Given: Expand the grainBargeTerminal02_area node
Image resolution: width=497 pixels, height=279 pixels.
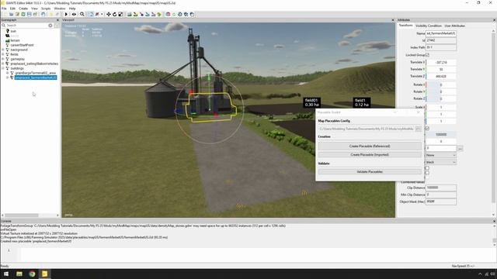Looking at the screenshot, I should [x=8, y=73].
